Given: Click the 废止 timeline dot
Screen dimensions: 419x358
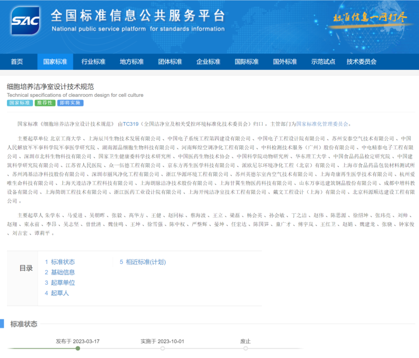Looking at the screenshot, I should (246, 348).
